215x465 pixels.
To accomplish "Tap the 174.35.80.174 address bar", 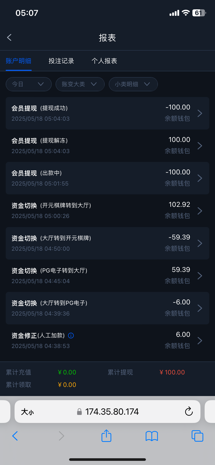I will coord(112,412).
